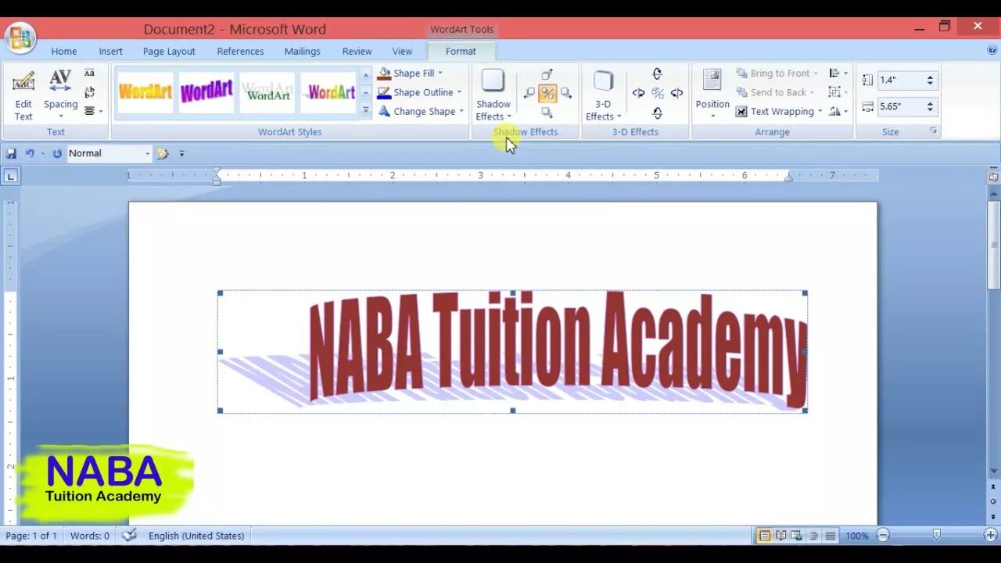This screenshot has height=563, width=1001.
Task: Customize Quick Access Toolbar arrow
Action: (x=181, y=153)
